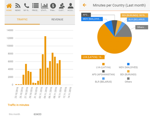The height and width of the screenshot is (117, 150).
Task: Click the Others legend entry
Action: 128,80
